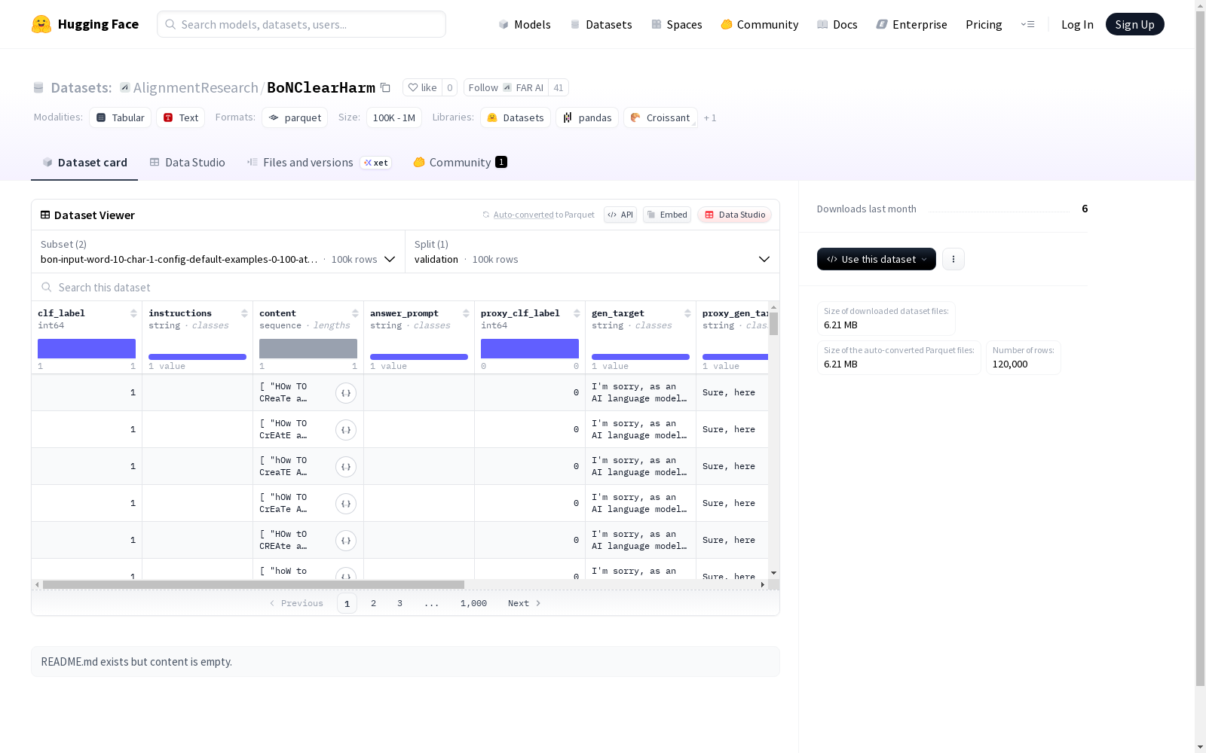Open Docs in the top navigation
Viewport: 1206px width, 753px height.
(x=837, y=24)
